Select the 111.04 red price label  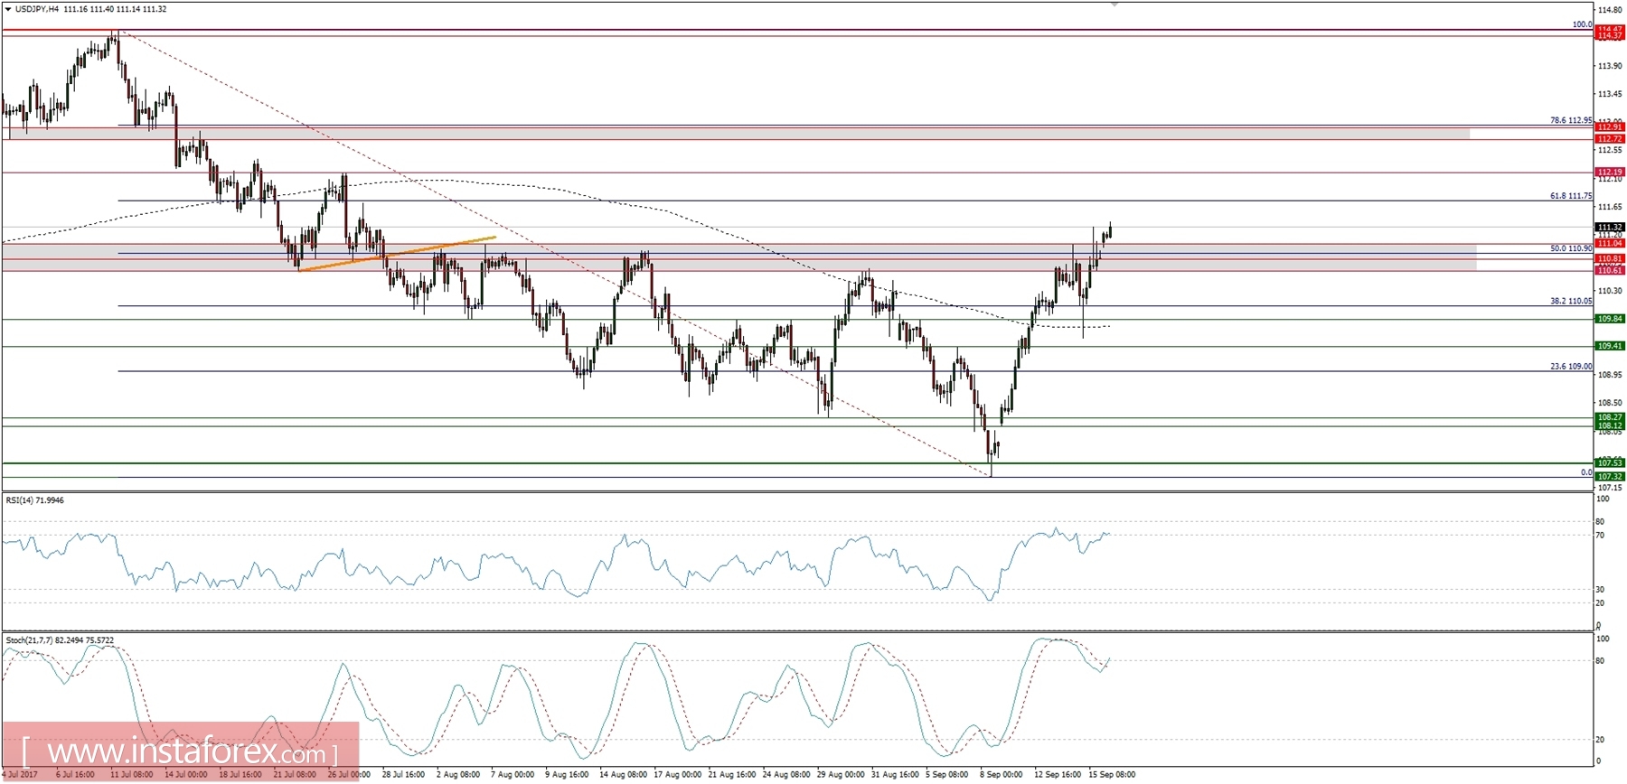tap(1610, 243)
